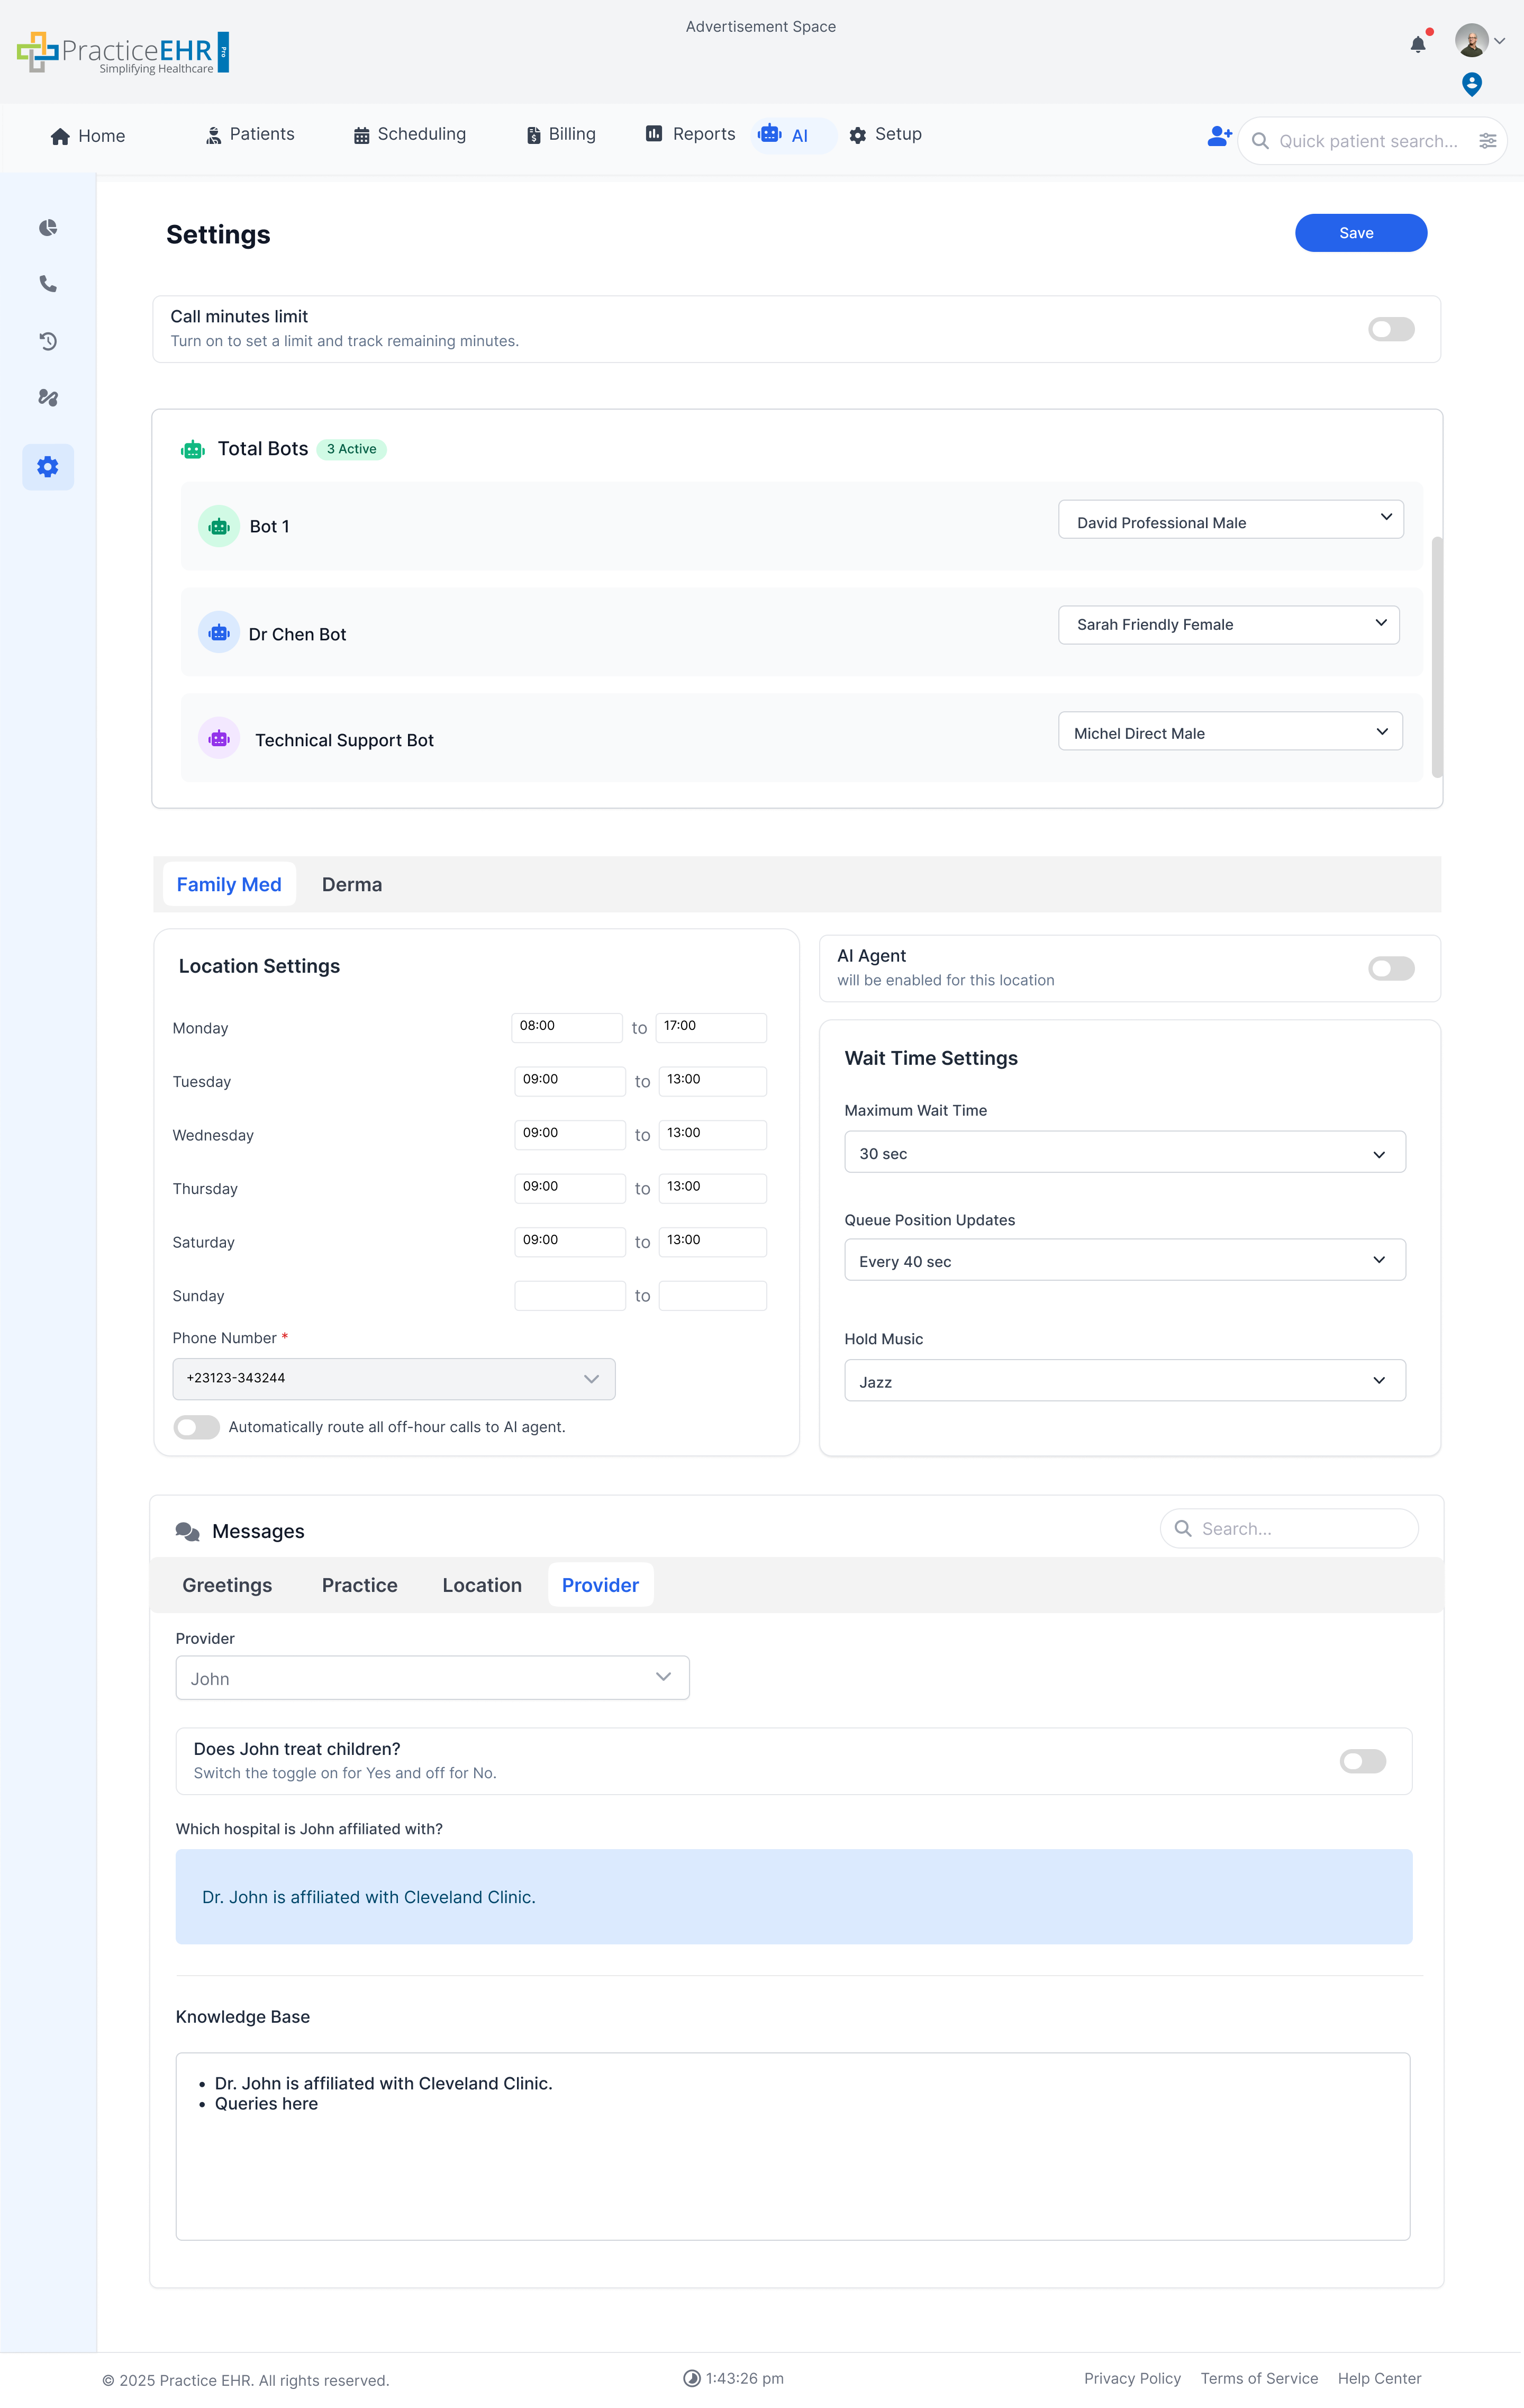Screen dimensions: 1524x2408
Task: Select the phone calls sidebar icon
Action: coord(47,284)
